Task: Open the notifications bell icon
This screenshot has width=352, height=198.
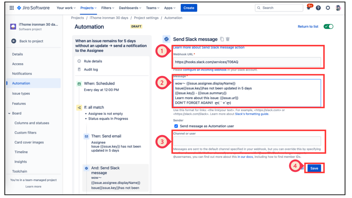Action: click(309, 8)
